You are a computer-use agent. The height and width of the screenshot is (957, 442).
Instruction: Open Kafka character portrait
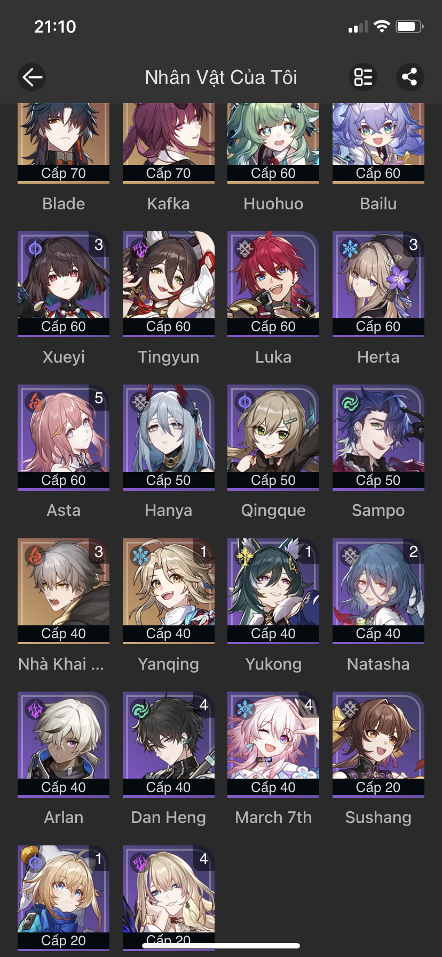[x=169, y=143]
